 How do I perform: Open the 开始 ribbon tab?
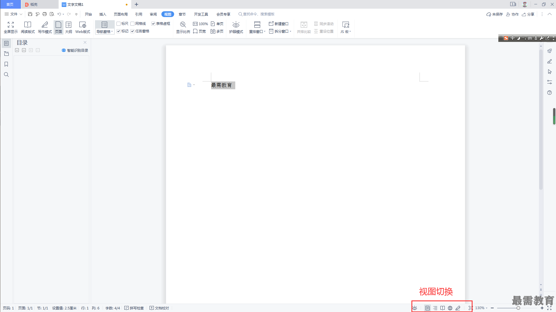(88, 14)
